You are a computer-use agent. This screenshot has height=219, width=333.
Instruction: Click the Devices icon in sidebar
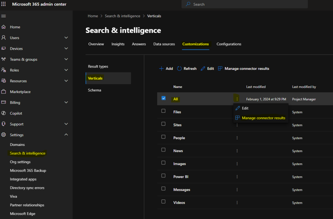pyautogui.click(x=4, y=48)
